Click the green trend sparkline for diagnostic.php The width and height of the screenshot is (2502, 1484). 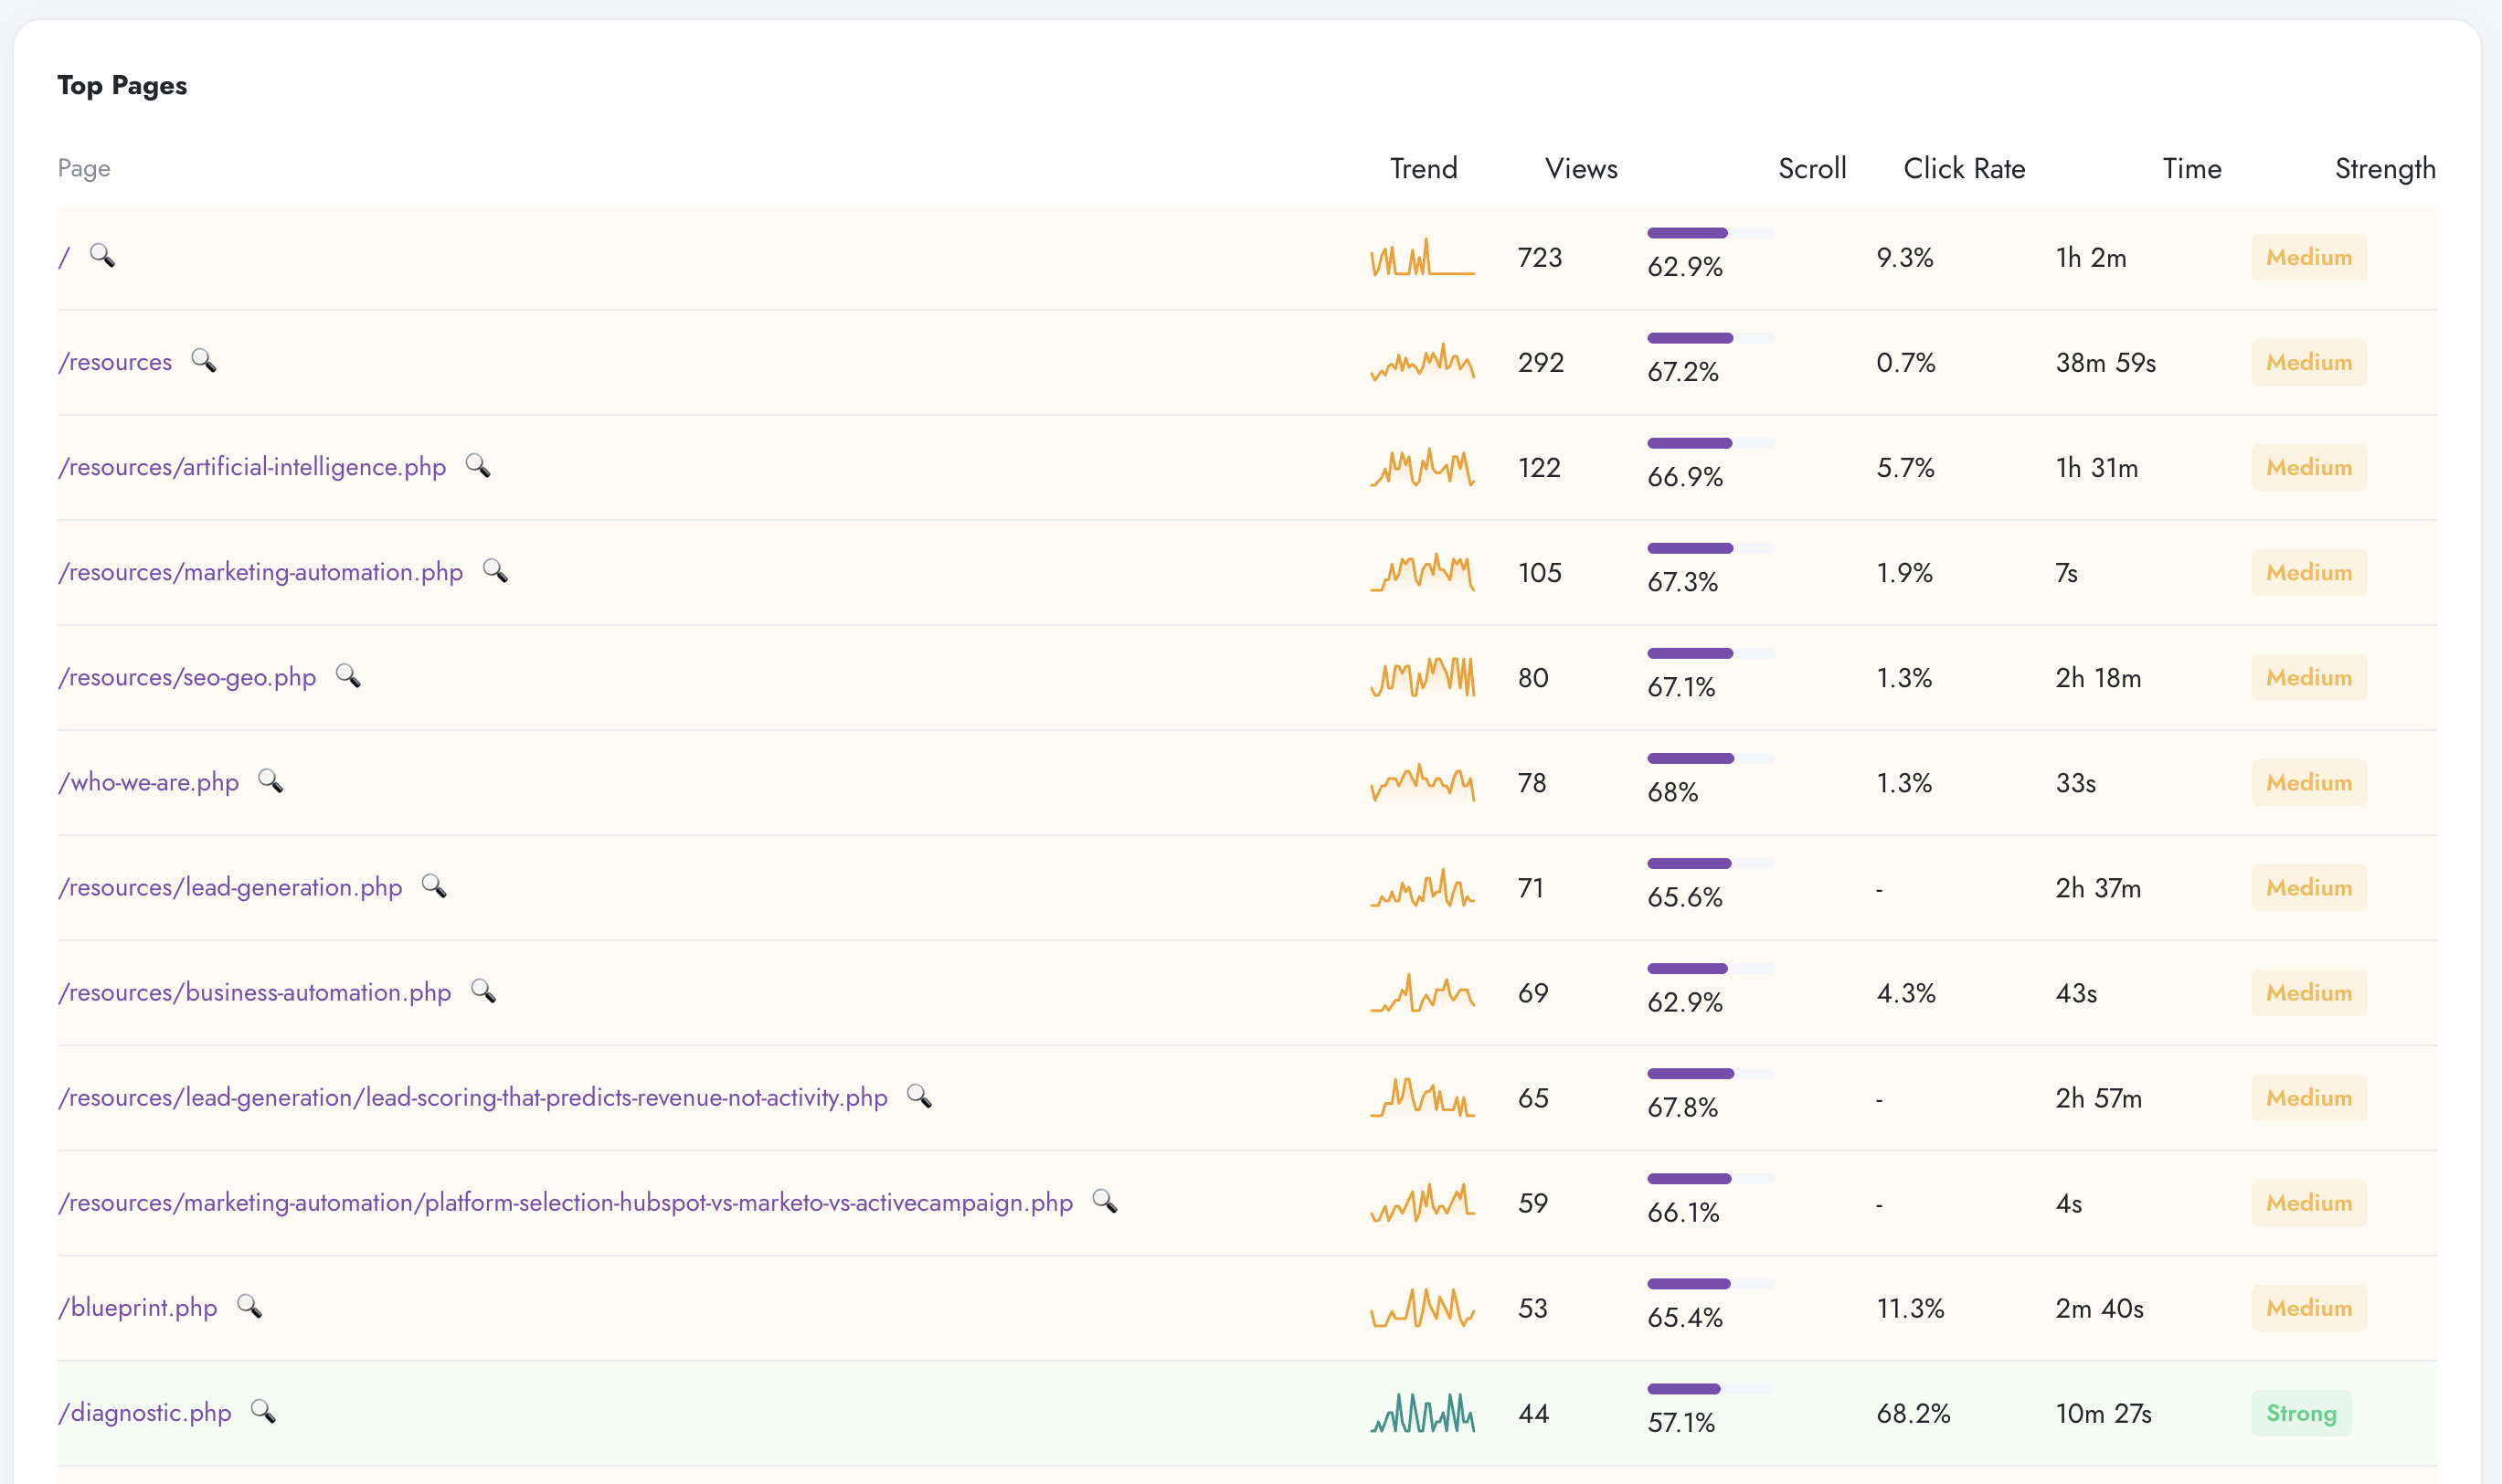1422,1413
